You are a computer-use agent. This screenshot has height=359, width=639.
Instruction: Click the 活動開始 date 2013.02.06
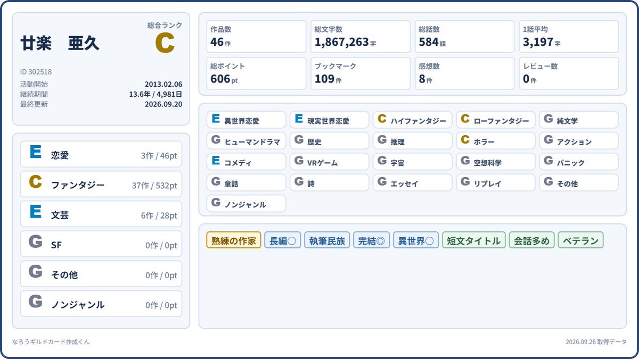tap(163, 84)
